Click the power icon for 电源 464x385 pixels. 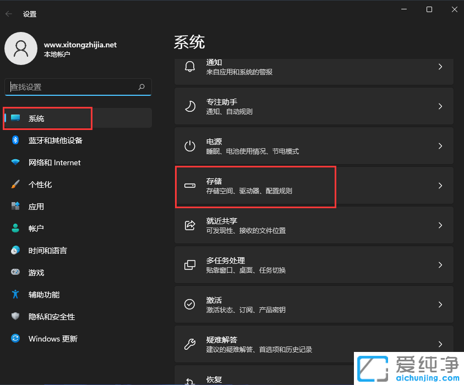(x=190, y=146)
